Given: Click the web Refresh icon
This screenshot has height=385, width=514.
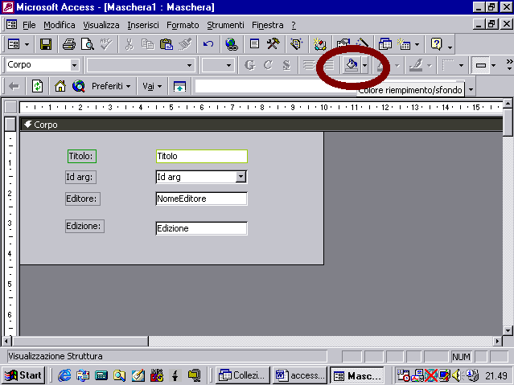Looking at the screenshot, I should 37,87.
